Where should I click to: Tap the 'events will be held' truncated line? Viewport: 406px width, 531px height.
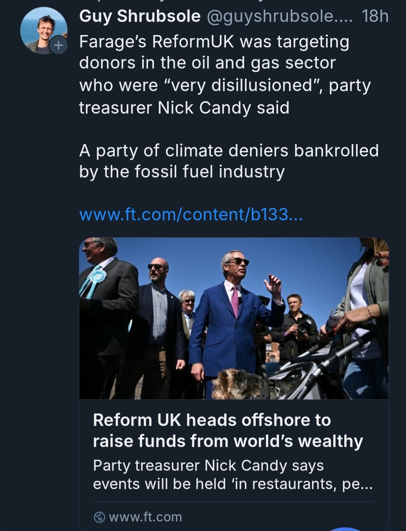pyautogui.click(x=233, y=484)
